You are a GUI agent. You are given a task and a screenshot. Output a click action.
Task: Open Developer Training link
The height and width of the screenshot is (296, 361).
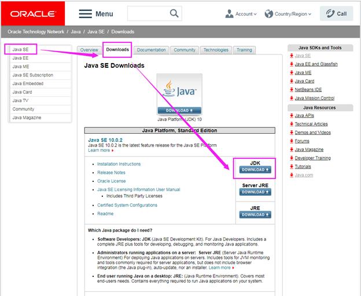click(312, 158)
